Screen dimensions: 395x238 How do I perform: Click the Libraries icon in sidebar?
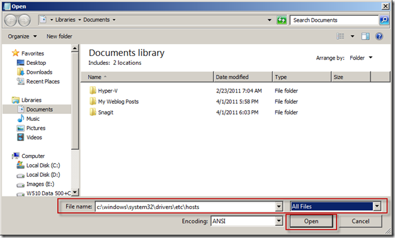click(x=15, y=100)
